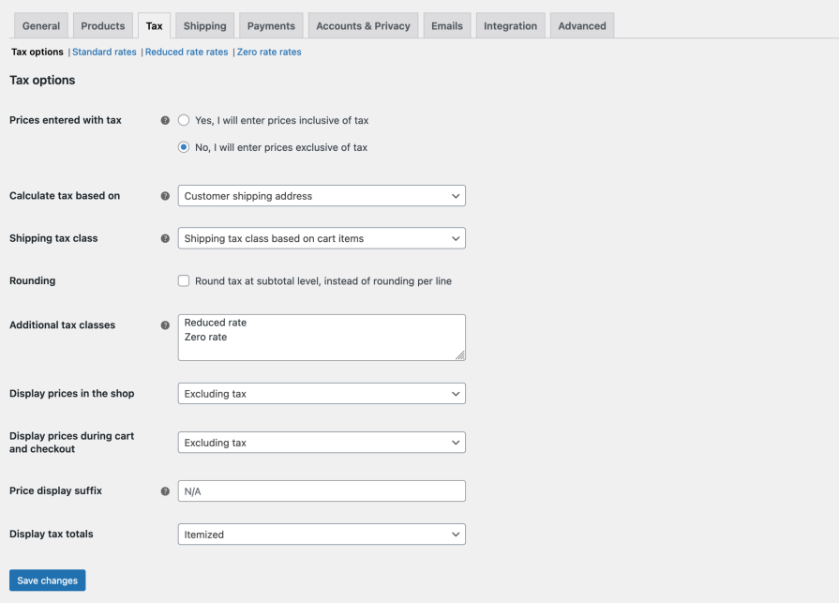The image size is (839, 603).
Task: Open the Standard rates link
Action: coord(104,53)
